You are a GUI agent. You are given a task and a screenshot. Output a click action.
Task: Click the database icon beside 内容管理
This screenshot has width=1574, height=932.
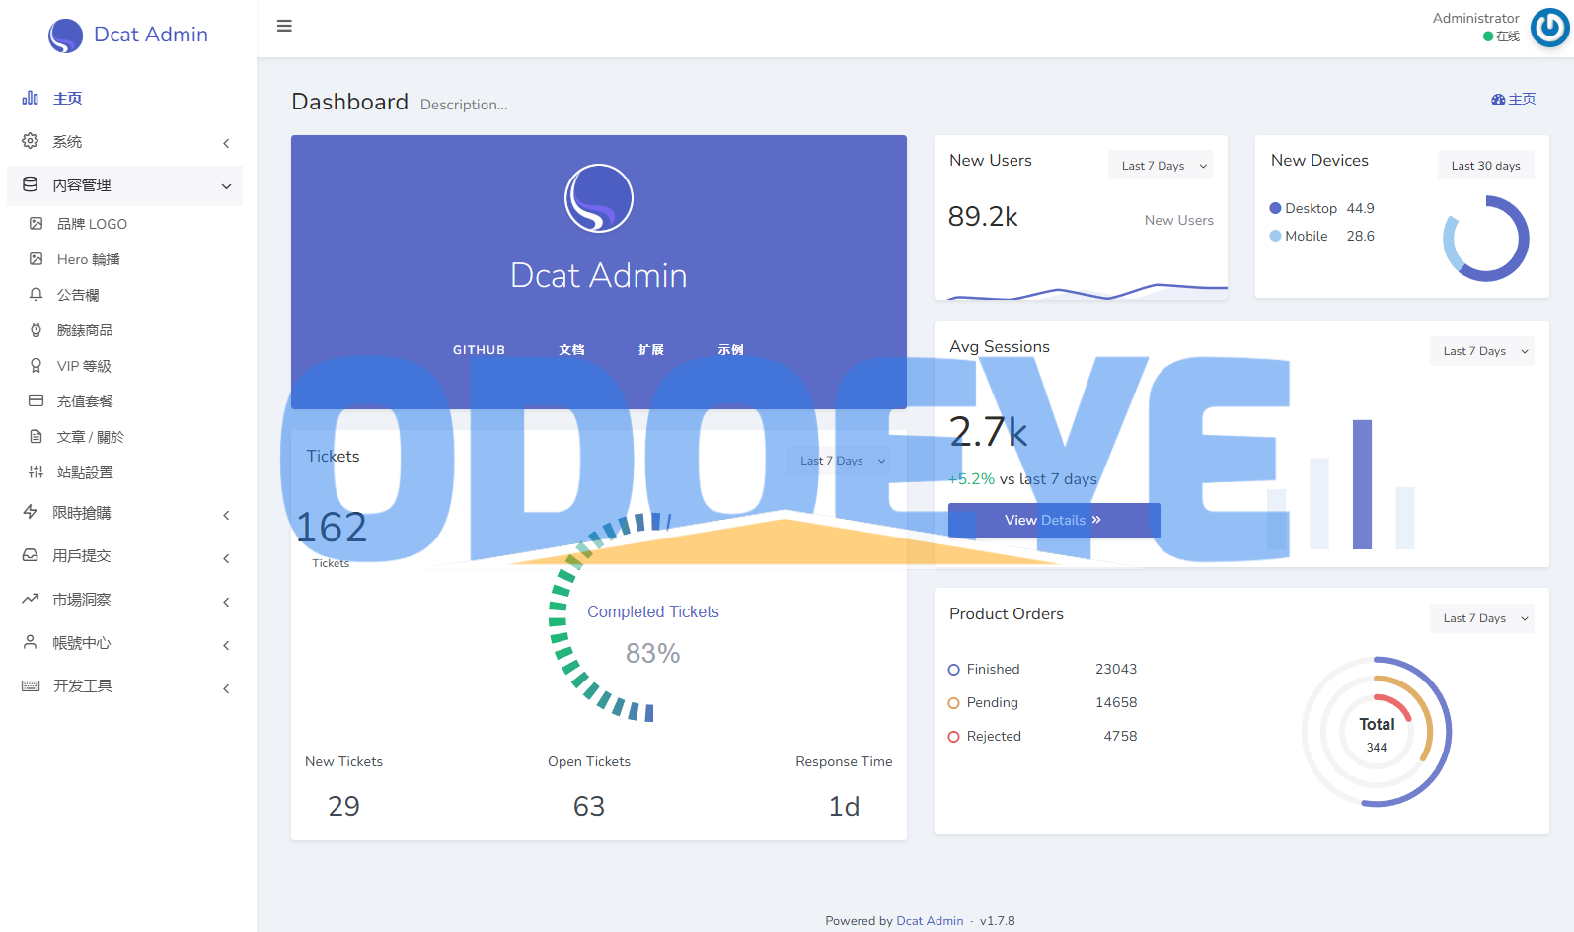coord(31,184)
